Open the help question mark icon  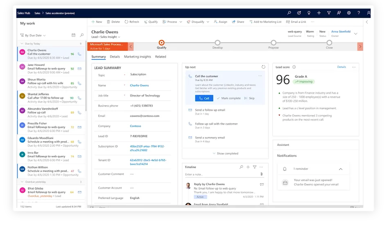359,13
